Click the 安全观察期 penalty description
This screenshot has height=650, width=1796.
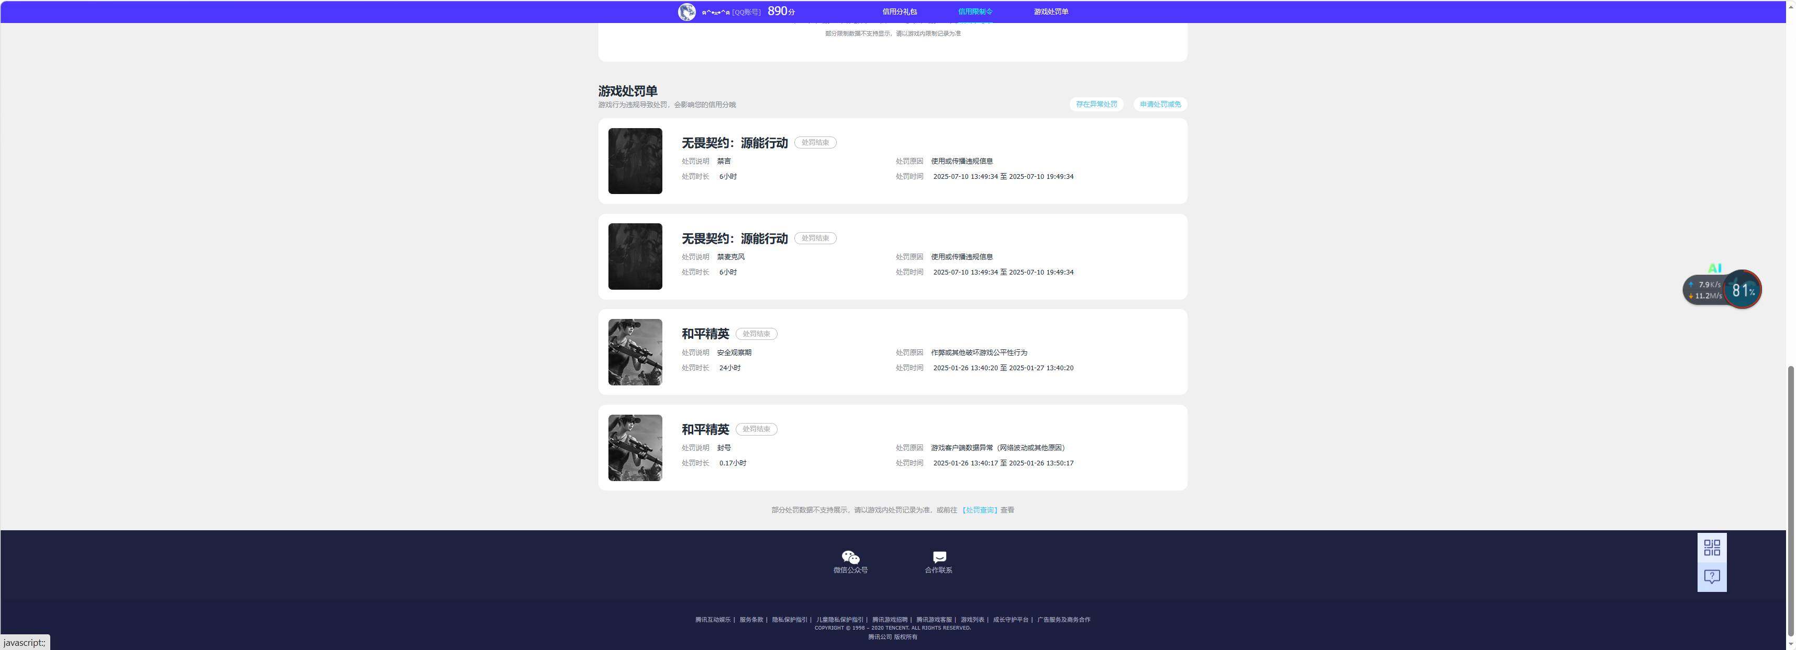coord(734,353)
